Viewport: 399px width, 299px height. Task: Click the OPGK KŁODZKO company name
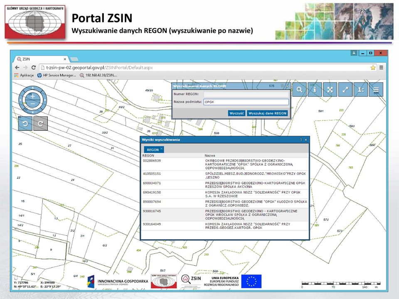[256, 203]
